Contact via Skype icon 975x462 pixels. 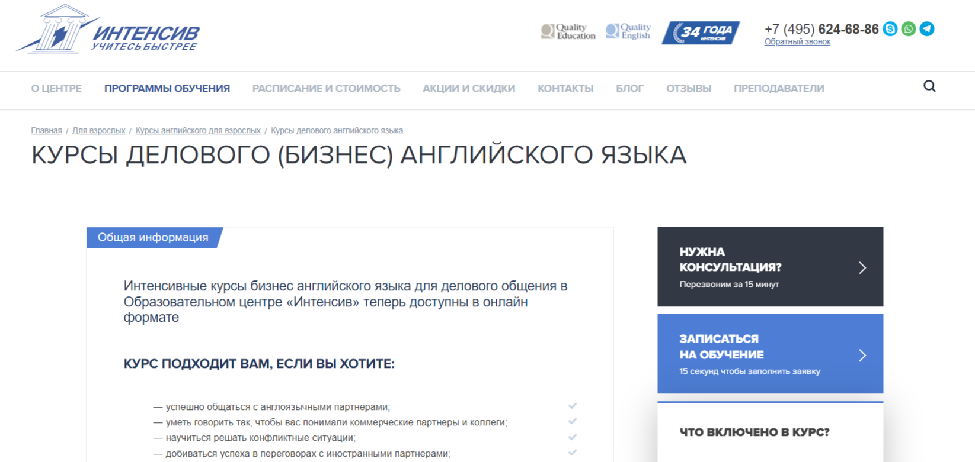coord(890,28)
